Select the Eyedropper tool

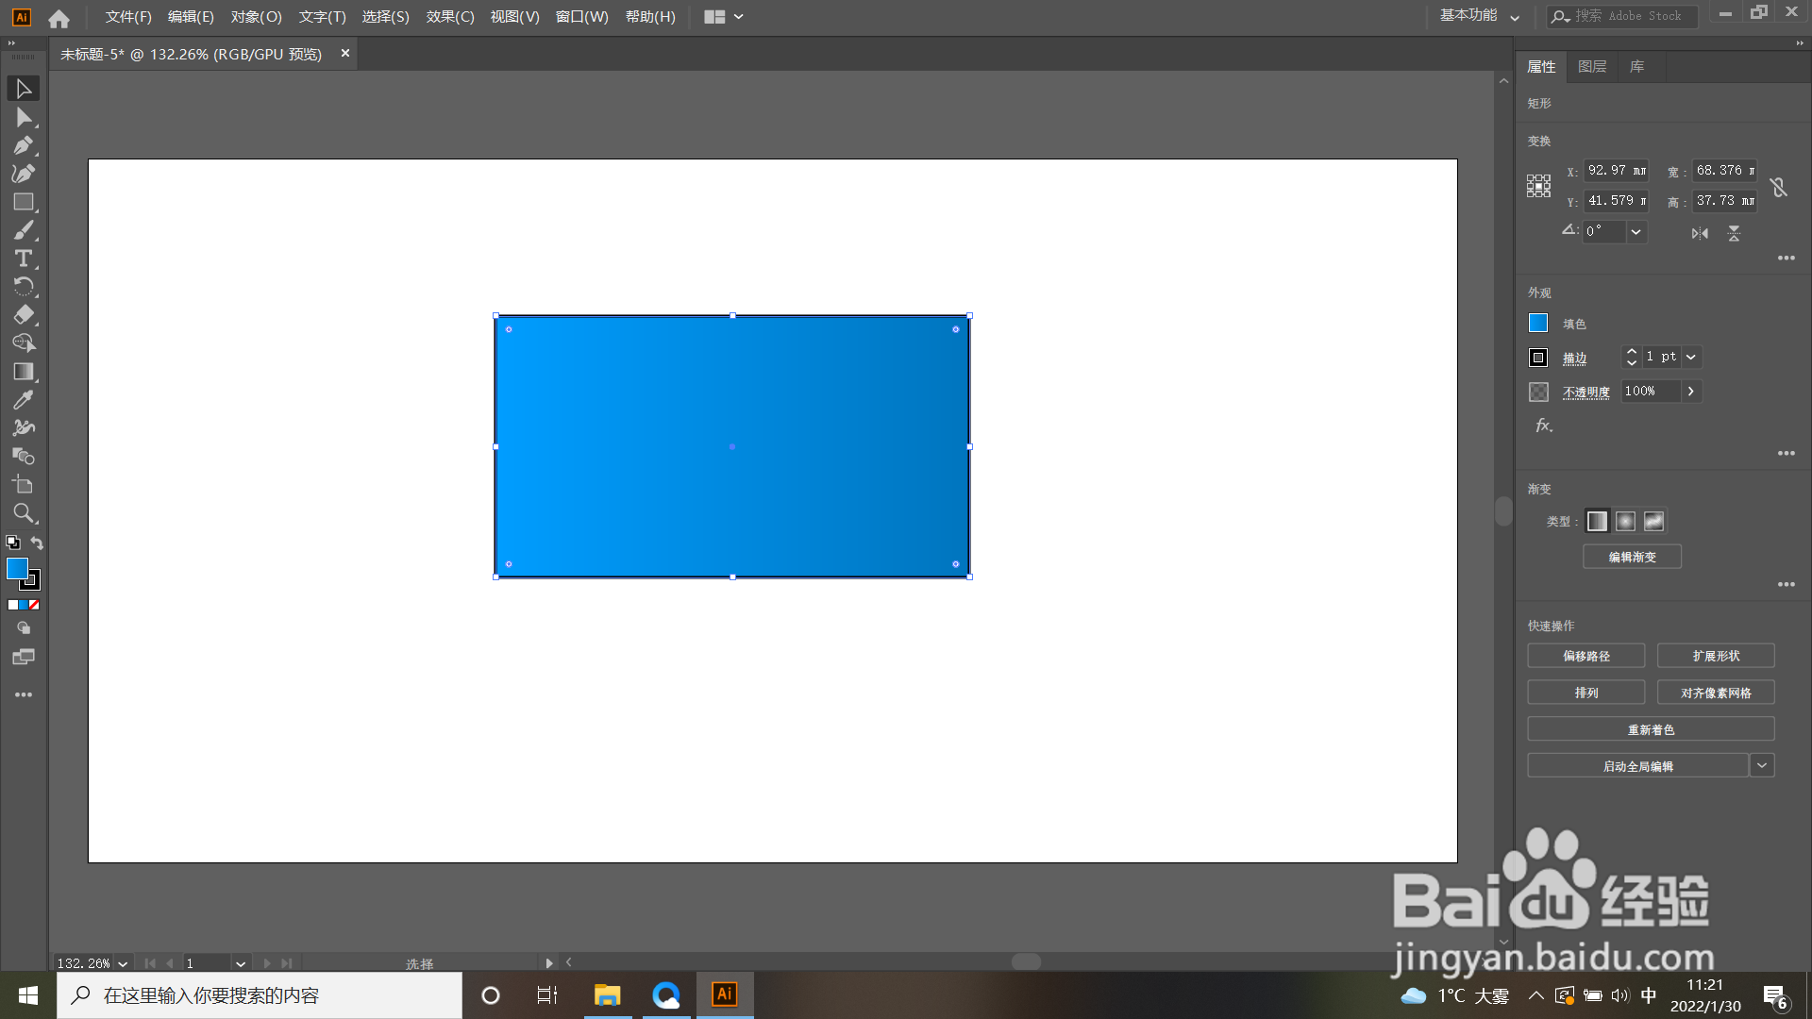pyautogui.click(x=24, y=400)
